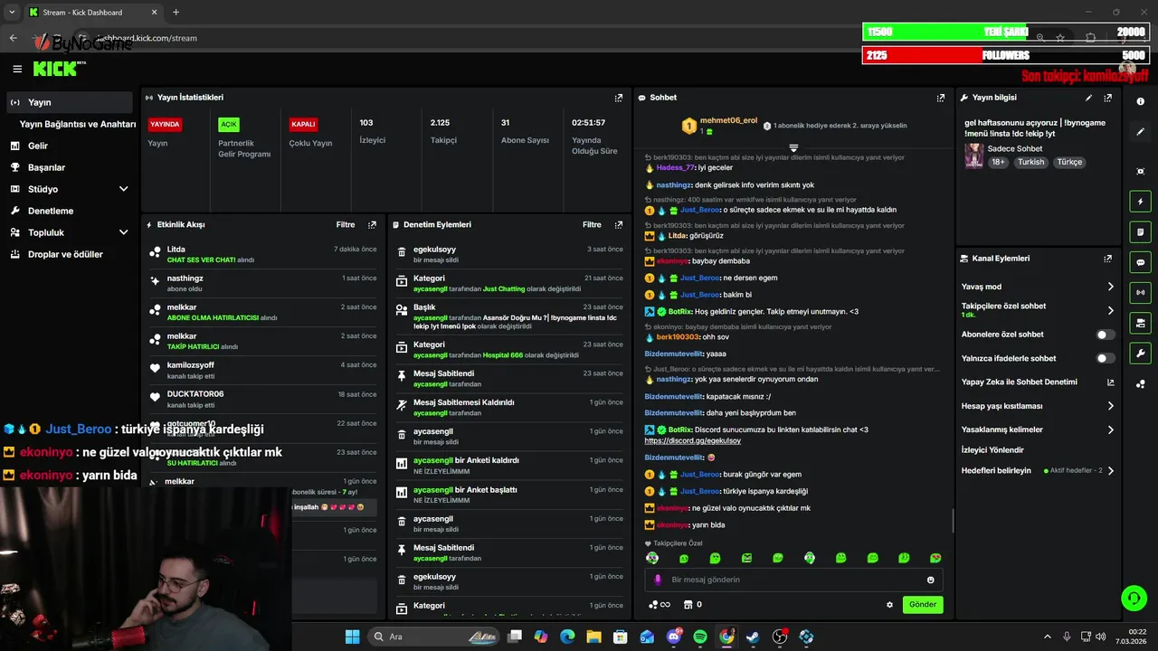Open Hedefleri belirleyin options

click(x=1038, y=471)
